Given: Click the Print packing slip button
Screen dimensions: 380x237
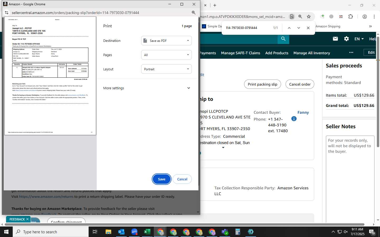Looking at the screenshot, I should tap(262, 84).
